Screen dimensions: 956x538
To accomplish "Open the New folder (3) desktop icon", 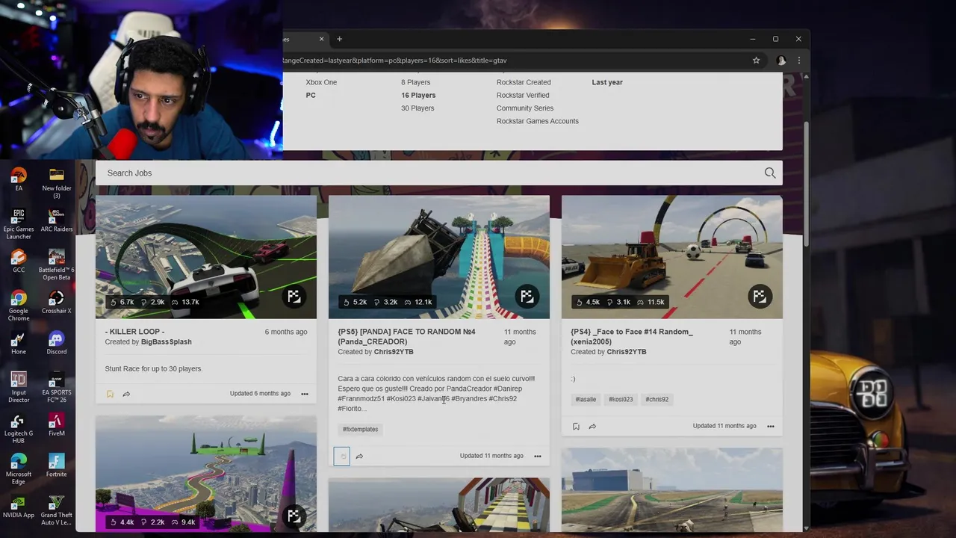I will (57, 183).
